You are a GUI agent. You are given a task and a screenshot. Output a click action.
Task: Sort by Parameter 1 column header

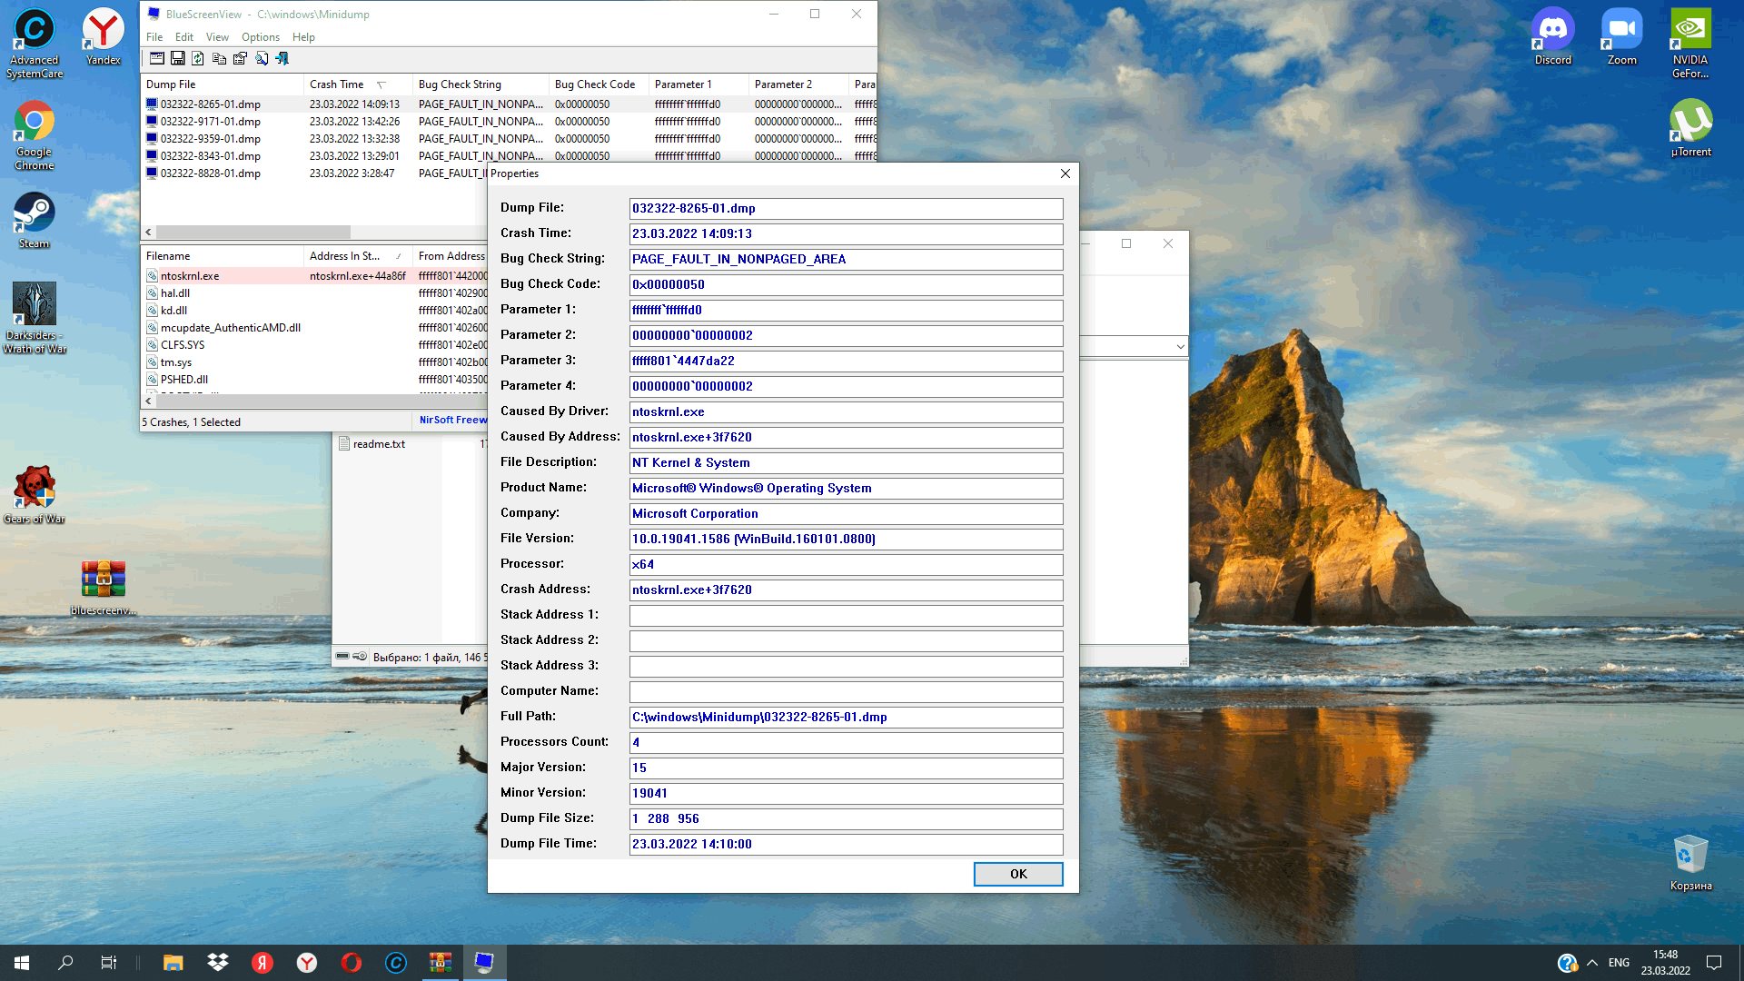click(699, 84)
